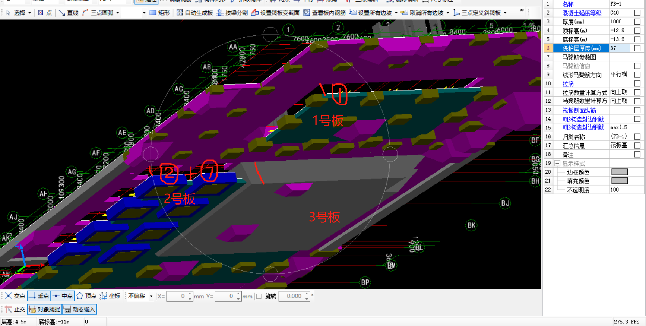Viewport: 646px width, 326px height.
Task: Show more toolbar items chevron
Action: point(522,10)
